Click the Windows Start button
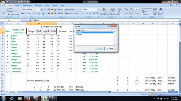The image size is (181, 101). click(x=3, y=98)
